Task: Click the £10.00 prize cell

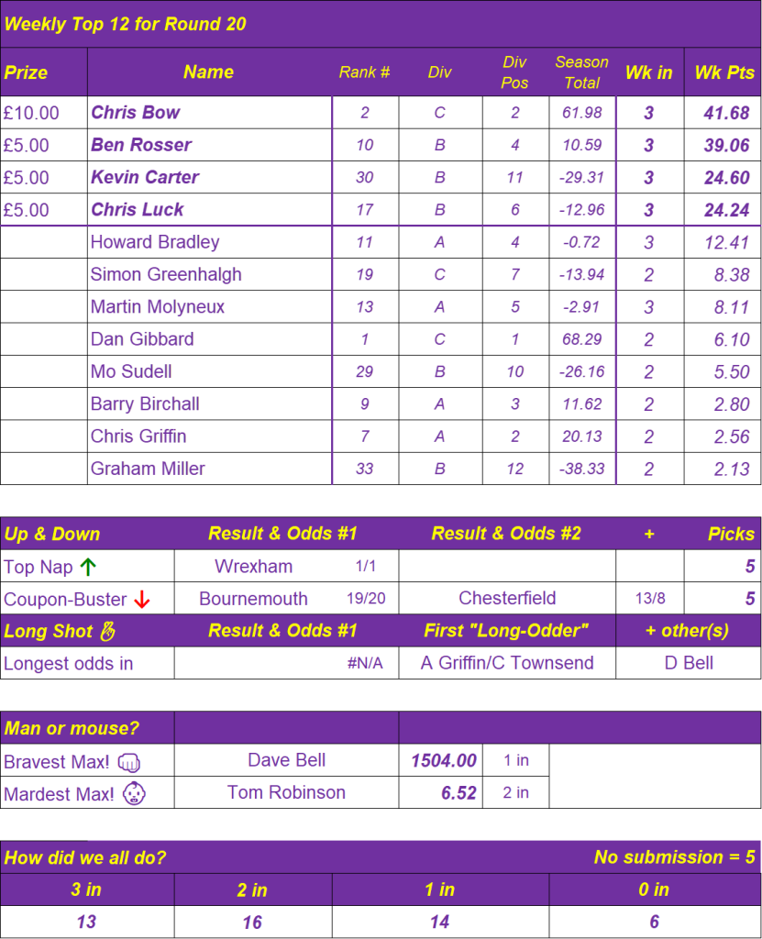Action: click(x=44, y=113)
